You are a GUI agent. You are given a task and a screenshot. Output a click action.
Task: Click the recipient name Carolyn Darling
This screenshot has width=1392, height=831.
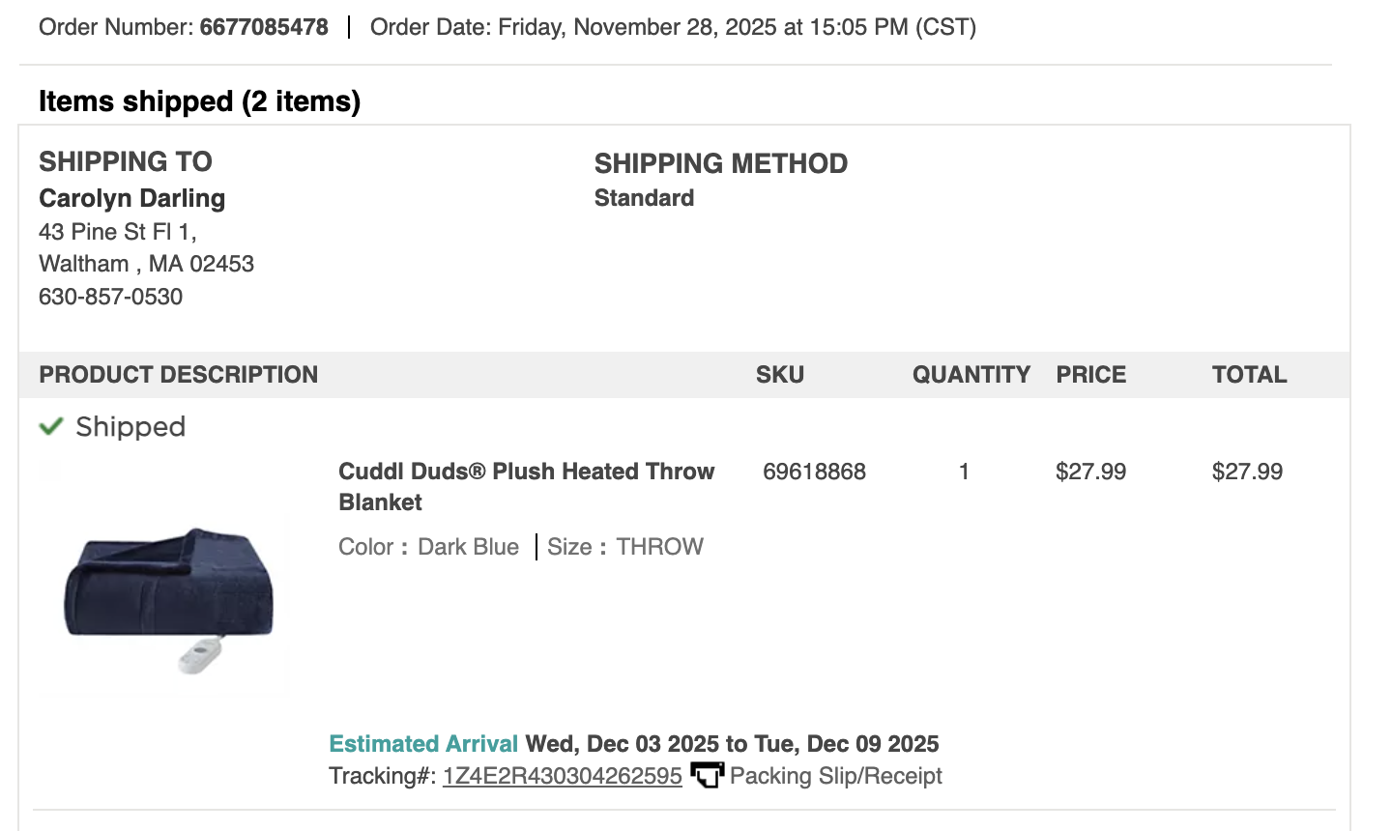click(x=132, y=198)
